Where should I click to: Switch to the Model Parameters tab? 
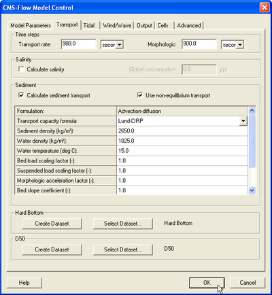pyautogui.click(x=31, y=26)
